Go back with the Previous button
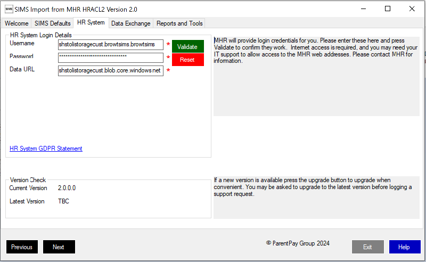426x262 pixels. click(x=22, y=247)
